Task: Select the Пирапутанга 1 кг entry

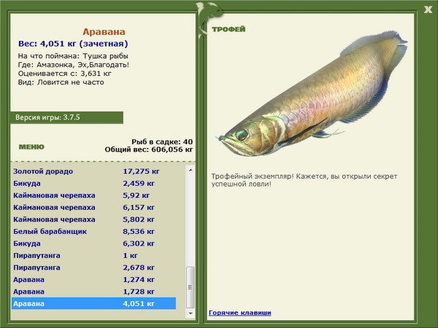Action: click(x=93, y=255)
